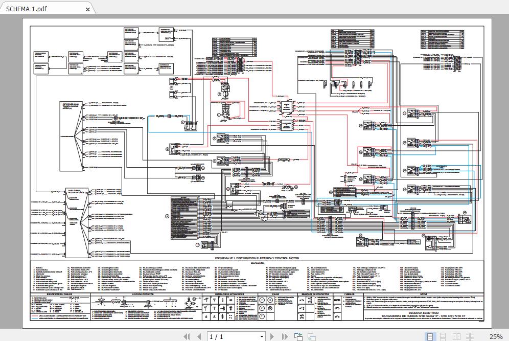
Task: Go to the next page
Action: coord(272,336)
